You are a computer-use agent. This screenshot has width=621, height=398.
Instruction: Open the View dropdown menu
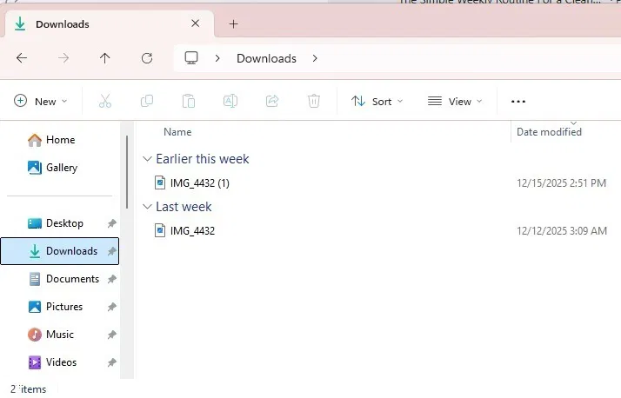(x=455, y=102)
